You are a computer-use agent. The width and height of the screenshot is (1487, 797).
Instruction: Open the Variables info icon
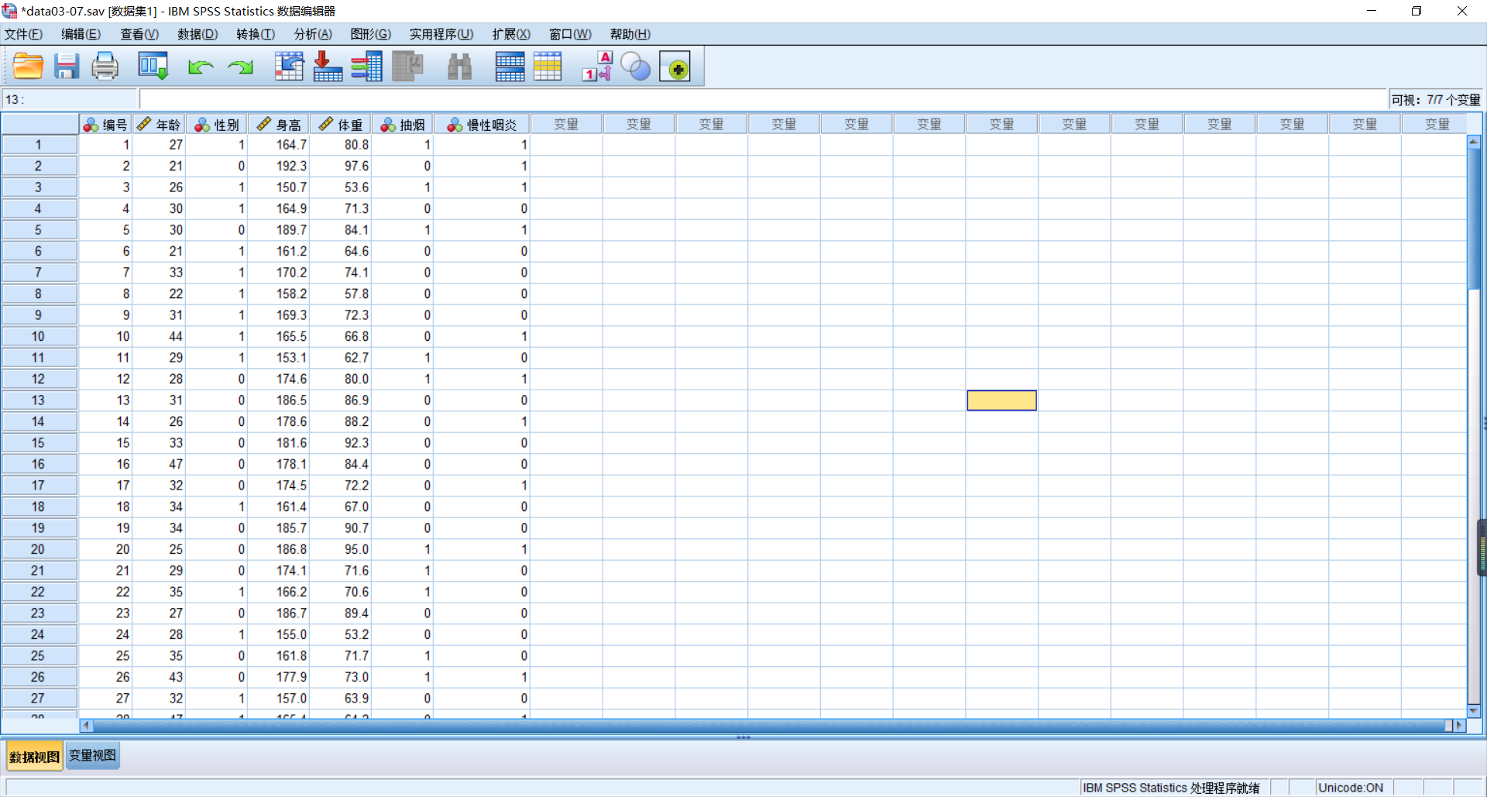(x=366, y=67)
